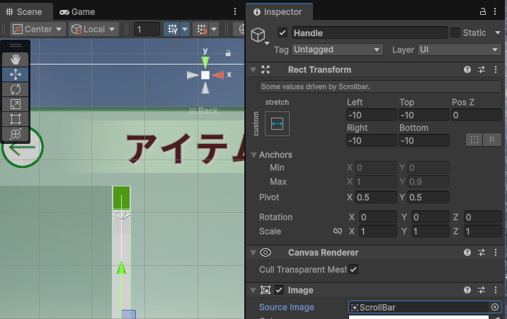This screenshot has width=507, height=319.
Task: Switch to the Game tab
Action: 77,12
